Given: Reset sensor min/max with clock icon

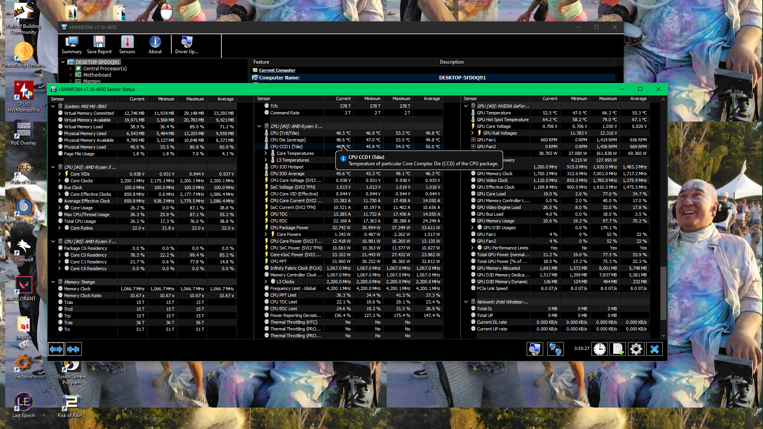Looking at the screenshot, I should [599, 349].
